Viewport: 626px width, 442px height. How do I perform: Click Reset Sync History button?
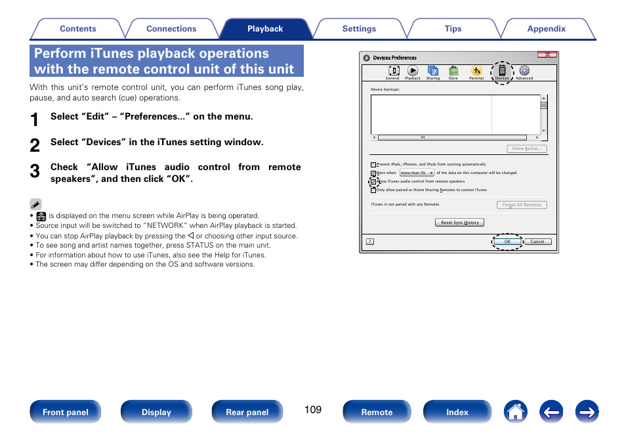459,222
